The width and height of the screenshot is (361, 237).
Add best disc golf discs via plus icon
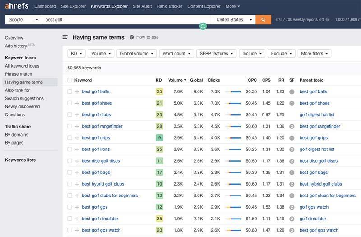pyautogui.click(x=77, y=161)
